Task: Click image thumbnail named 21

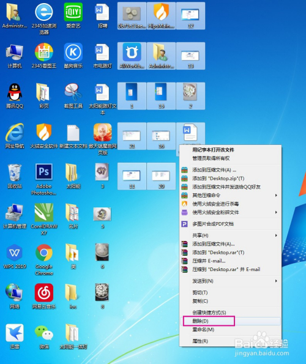Action: [x=132, y=136]
